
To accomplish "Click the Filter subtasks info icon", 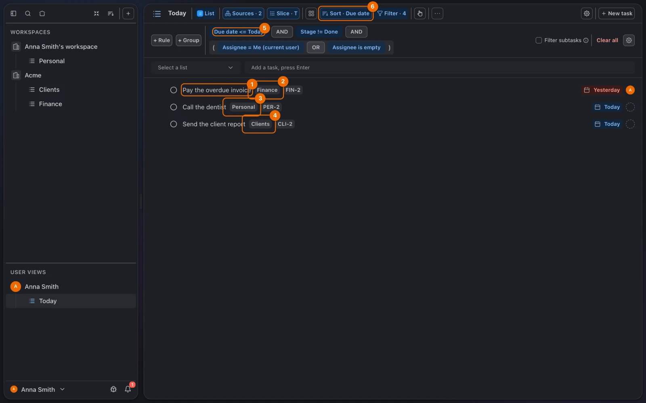I will pos(586,40).
